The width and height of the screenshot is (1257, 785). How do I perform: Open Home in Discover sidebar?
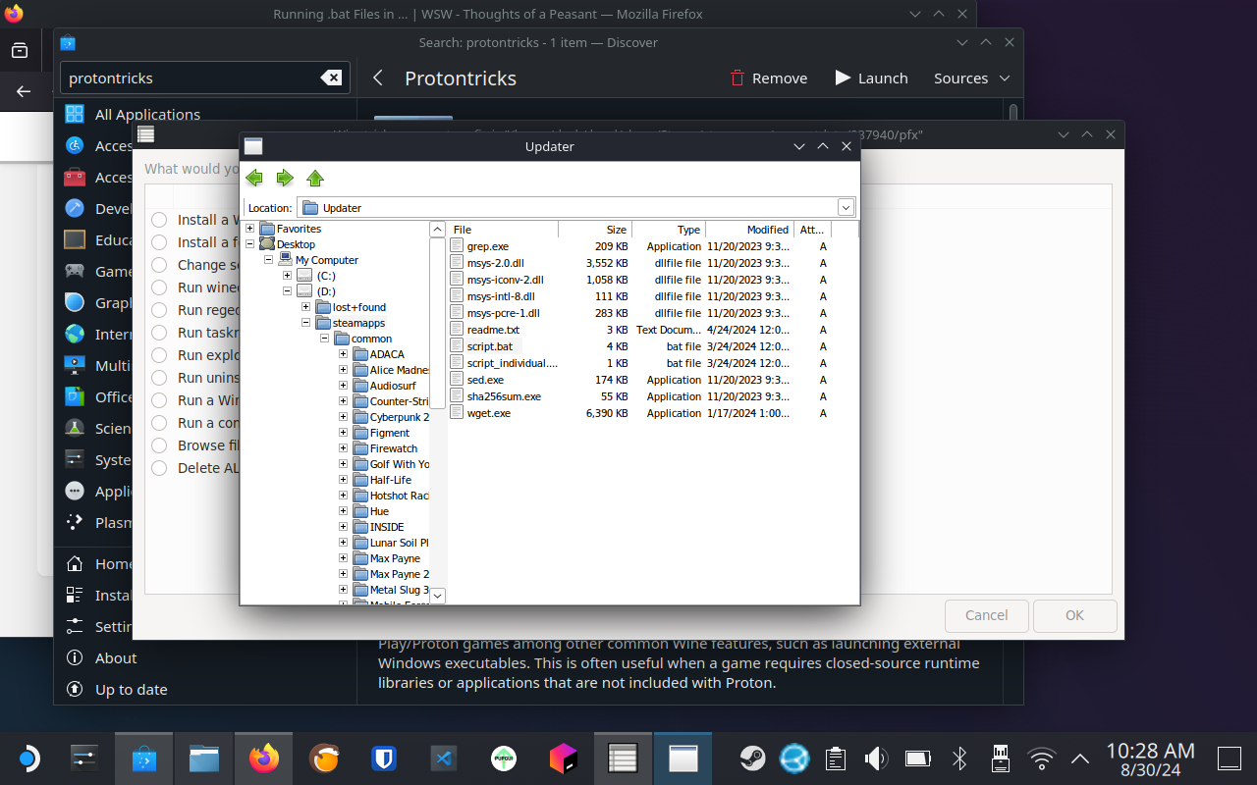(205, 563)
